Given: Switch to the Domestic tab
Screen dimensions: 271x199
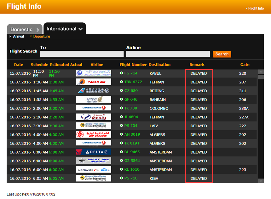Looking at the screenshot, I should tap(24, 29).
